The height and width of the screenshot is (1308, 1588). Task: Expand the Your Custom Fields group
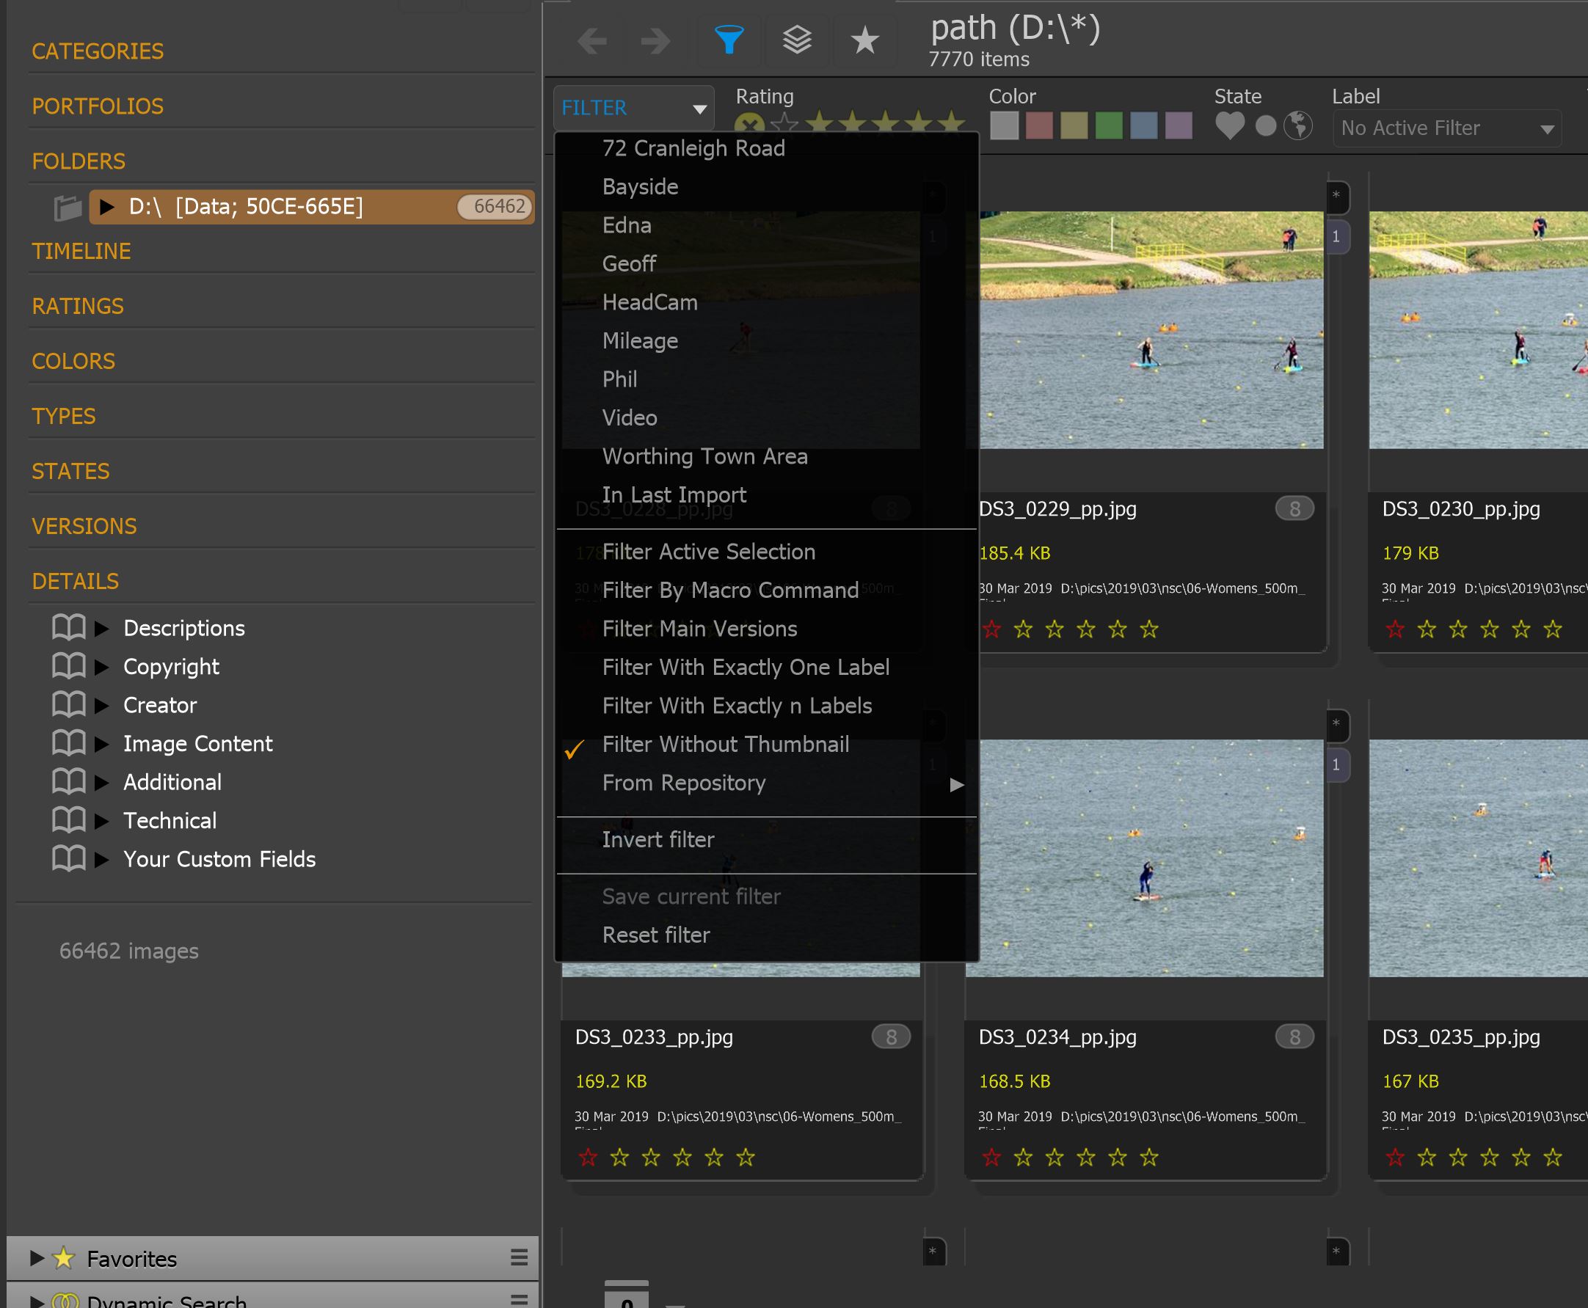(x=102, y=858)
